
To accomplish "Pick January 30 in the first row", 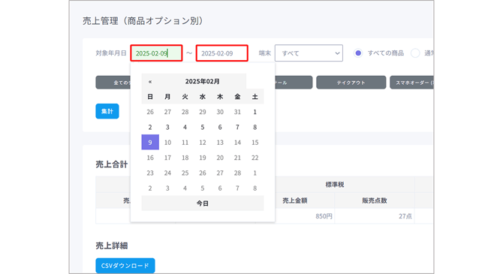I will pyautogui.click(x=220, y=112).
